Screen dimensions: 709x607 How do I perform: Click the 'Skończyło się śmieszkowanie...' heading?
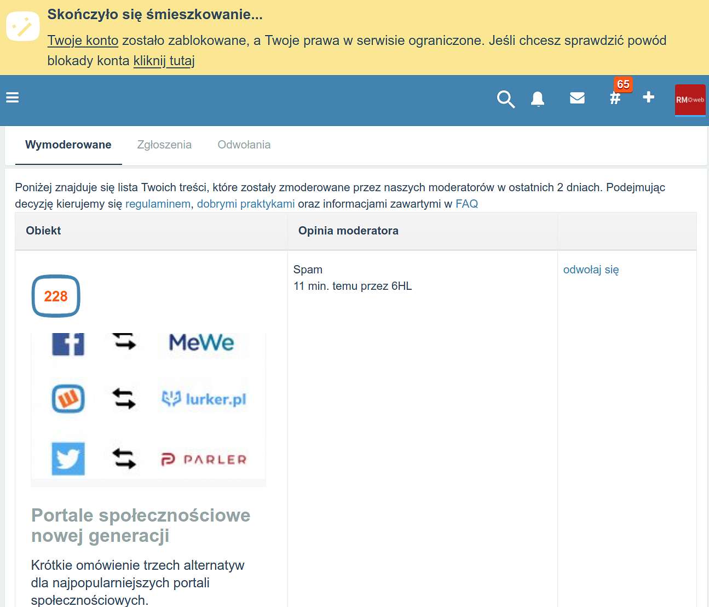click(x=155, y=15)
